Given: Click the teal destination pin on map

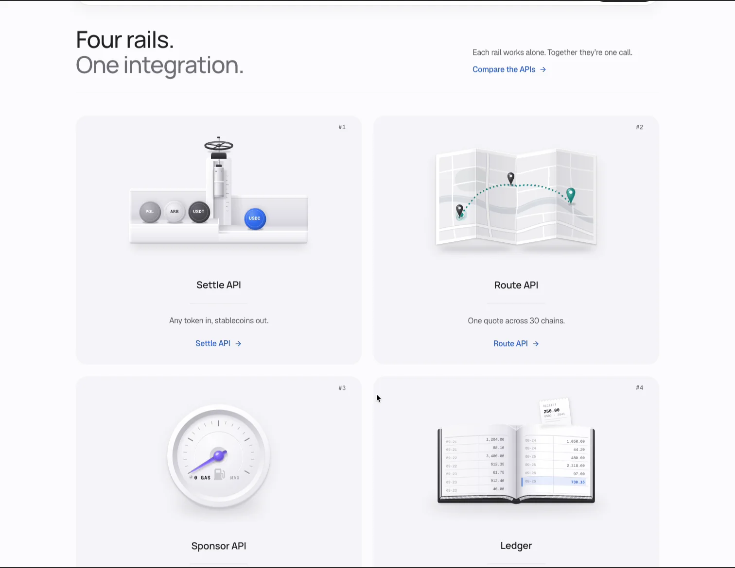Looking at the screenshot, I should (x=571, y=195).
